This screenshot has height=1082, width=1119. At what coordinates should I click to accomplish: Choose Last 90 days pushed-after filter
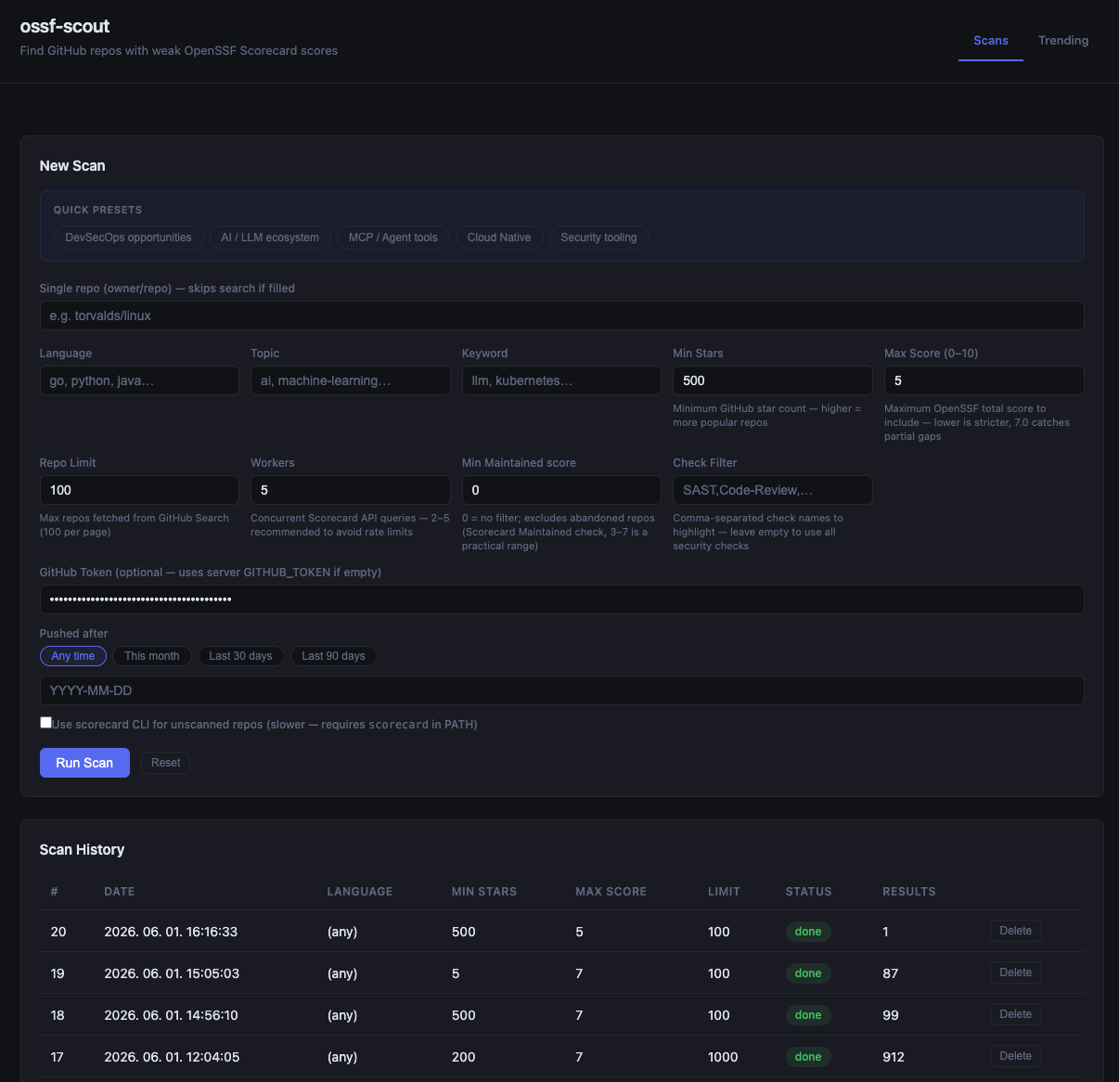pos(333,656)
